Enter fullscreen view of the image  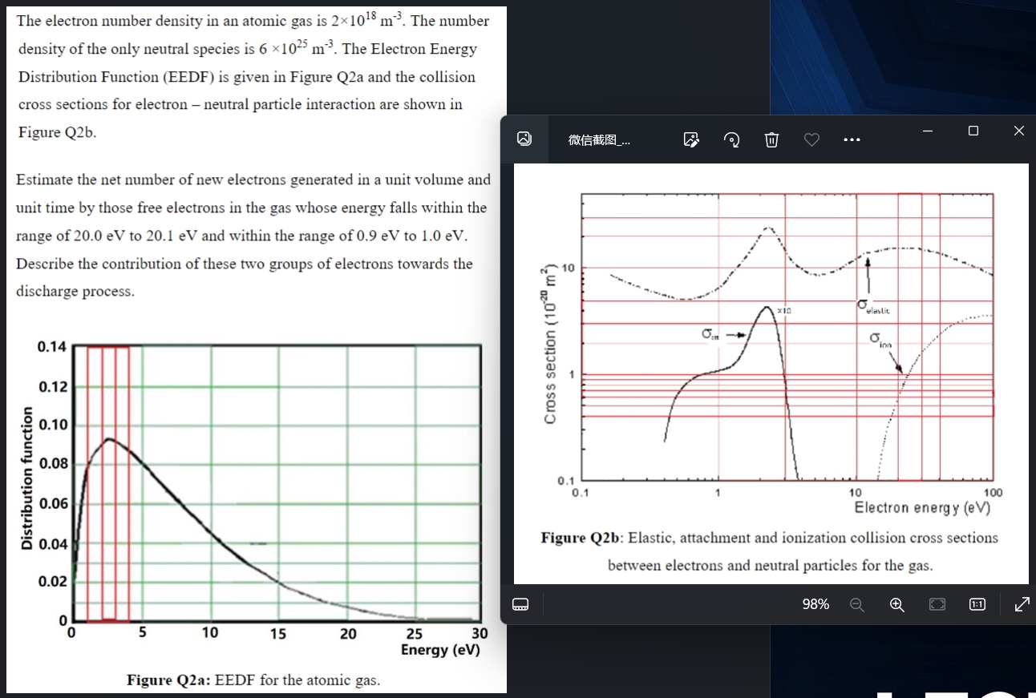click(1022, 604)
